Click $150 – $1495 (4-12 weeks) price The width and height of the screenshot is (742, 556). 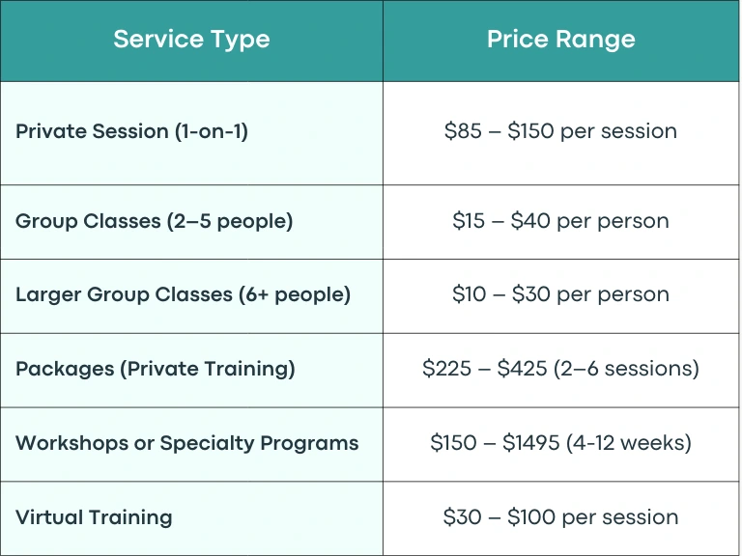(560, 443)
